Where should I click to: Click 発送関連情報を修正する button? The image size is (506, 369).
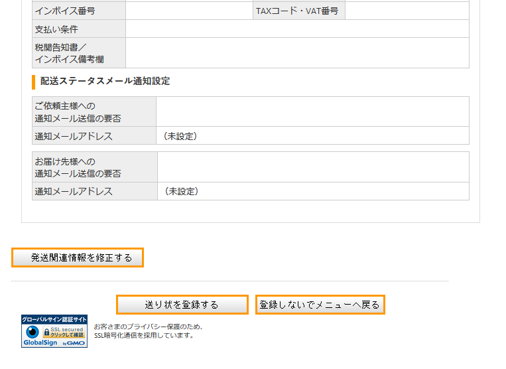(78, 258)
